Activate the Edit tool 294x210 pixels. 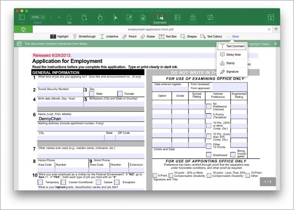129,18
